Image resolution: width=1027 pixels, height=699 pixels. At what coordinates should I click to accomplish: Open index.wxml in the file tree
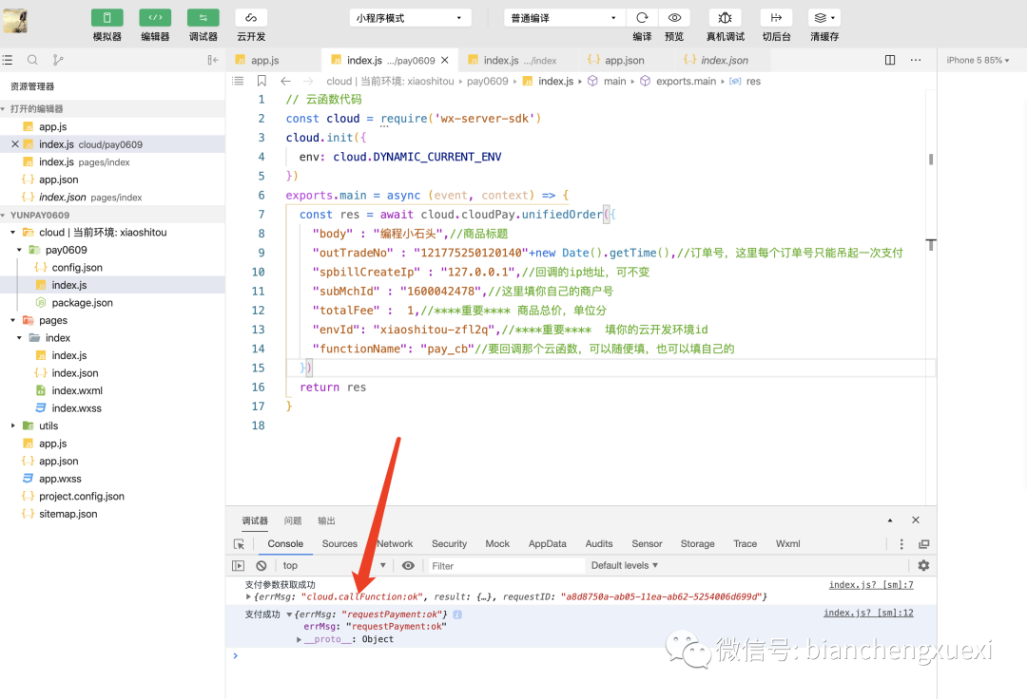(x=77, y=390)
